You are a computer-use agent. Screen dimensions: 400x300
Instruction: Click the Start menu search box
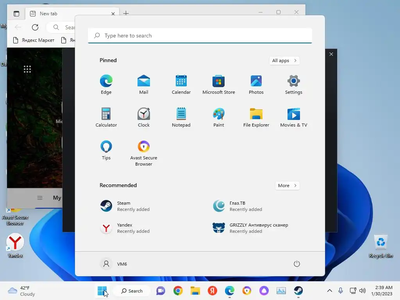[200, 36]
